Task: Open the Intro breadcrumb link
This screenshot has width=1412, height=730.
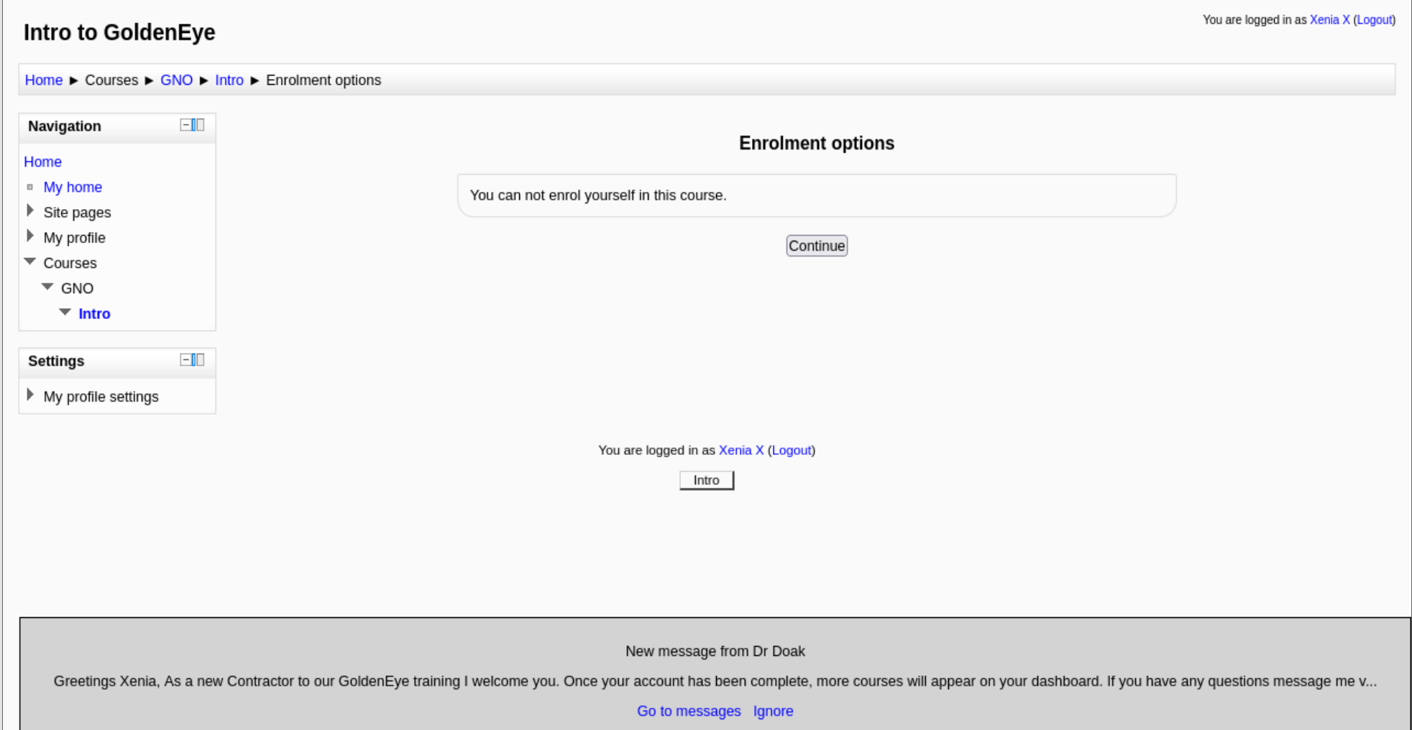Action: pyautogui.click(x=229, y=80)
